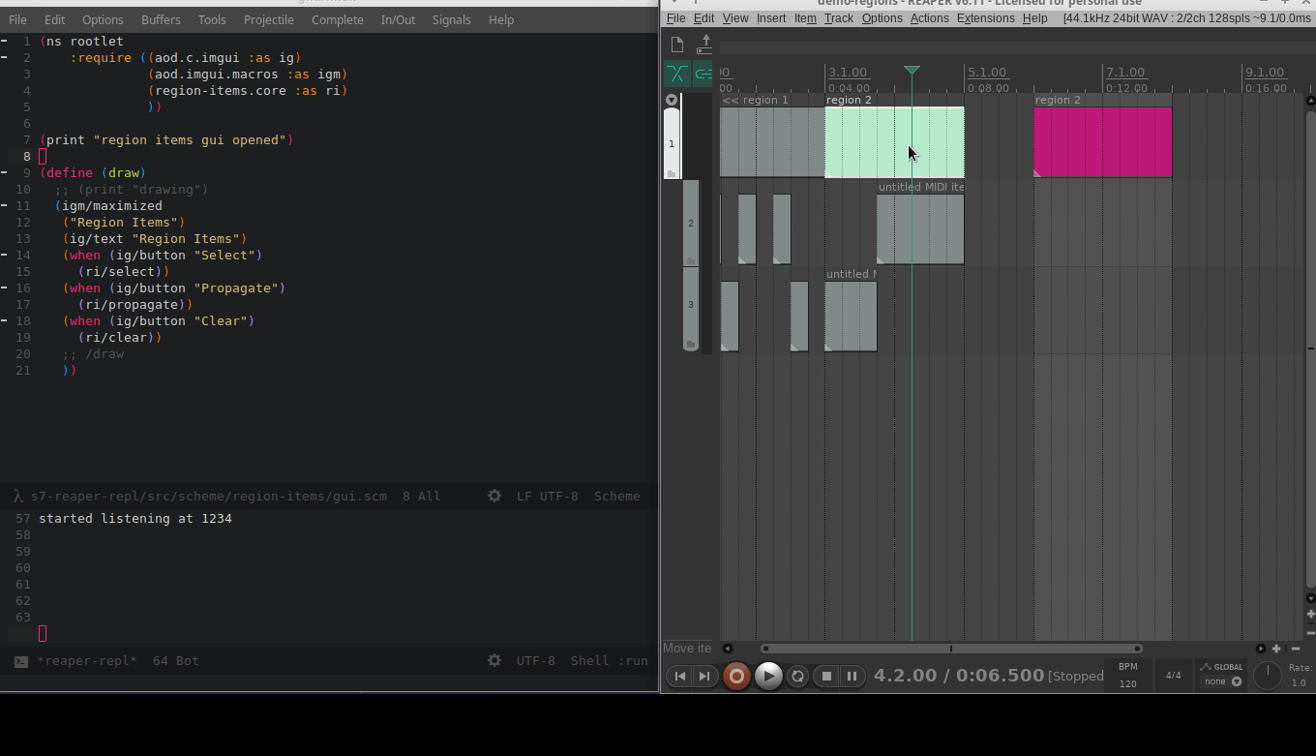Image resolution: width=1316 pixels, height=756 pixels.
Task: Open the REAPER Actions menu
Action: (x=929, y=18)
